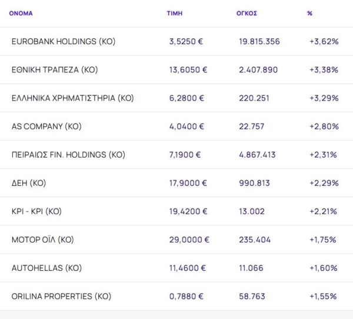This screenshot has width=353, height=319.
Task: Sort by the ΤΙΜΗ column header
Action: tap(174, 13)
